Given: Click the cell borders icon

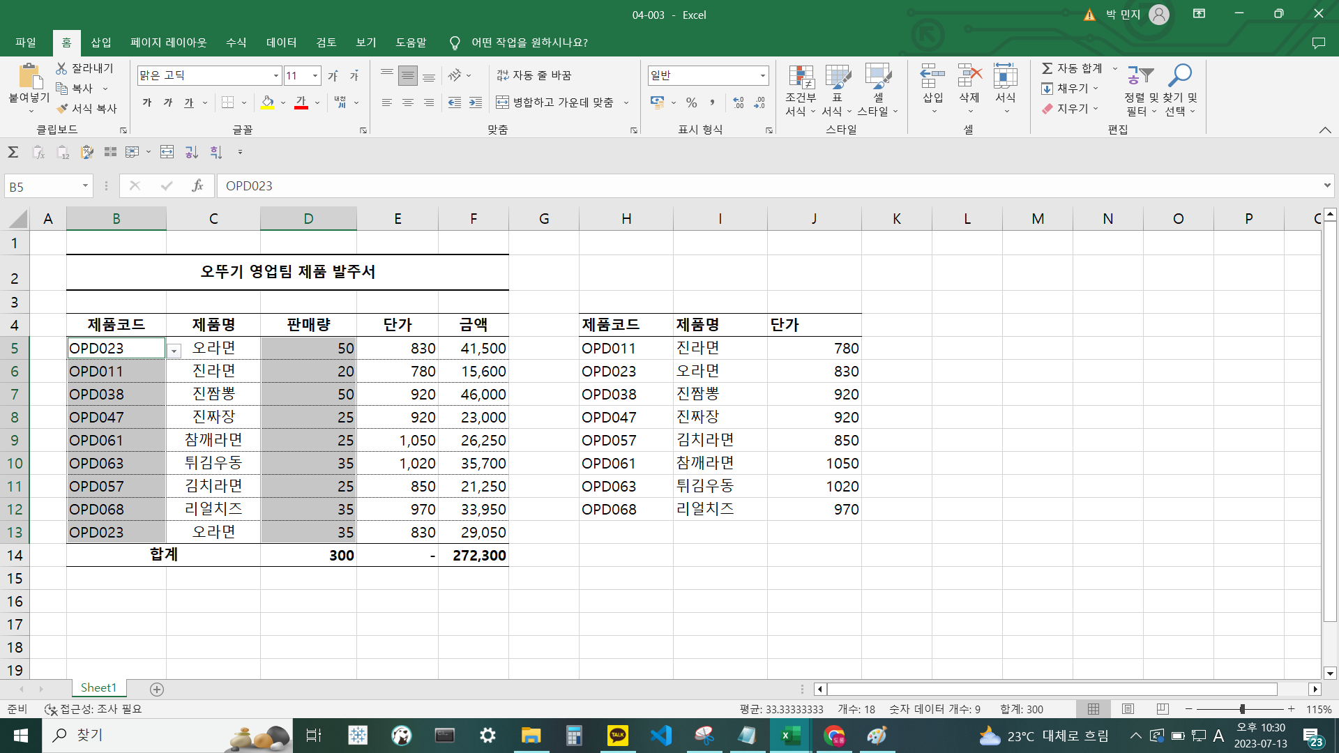Looking at the screenshot, I should 227,102.
